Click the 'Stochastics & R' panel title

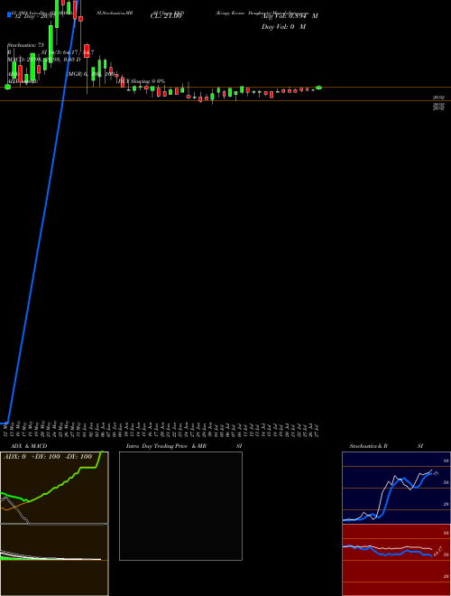pyautogui.click(x=368, y=446)
